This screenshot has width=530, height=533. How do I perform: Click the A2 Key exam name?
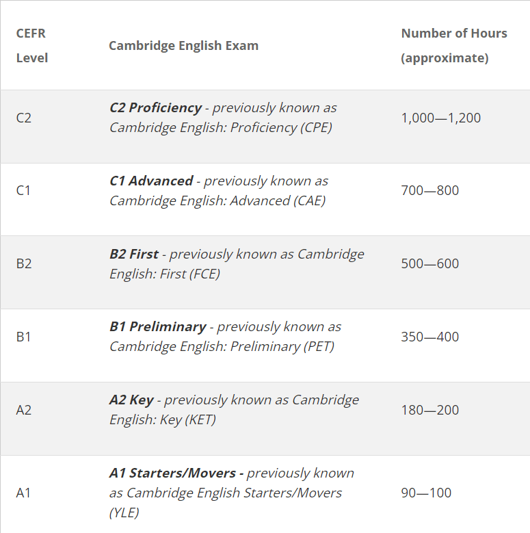[x=131, y=400]
